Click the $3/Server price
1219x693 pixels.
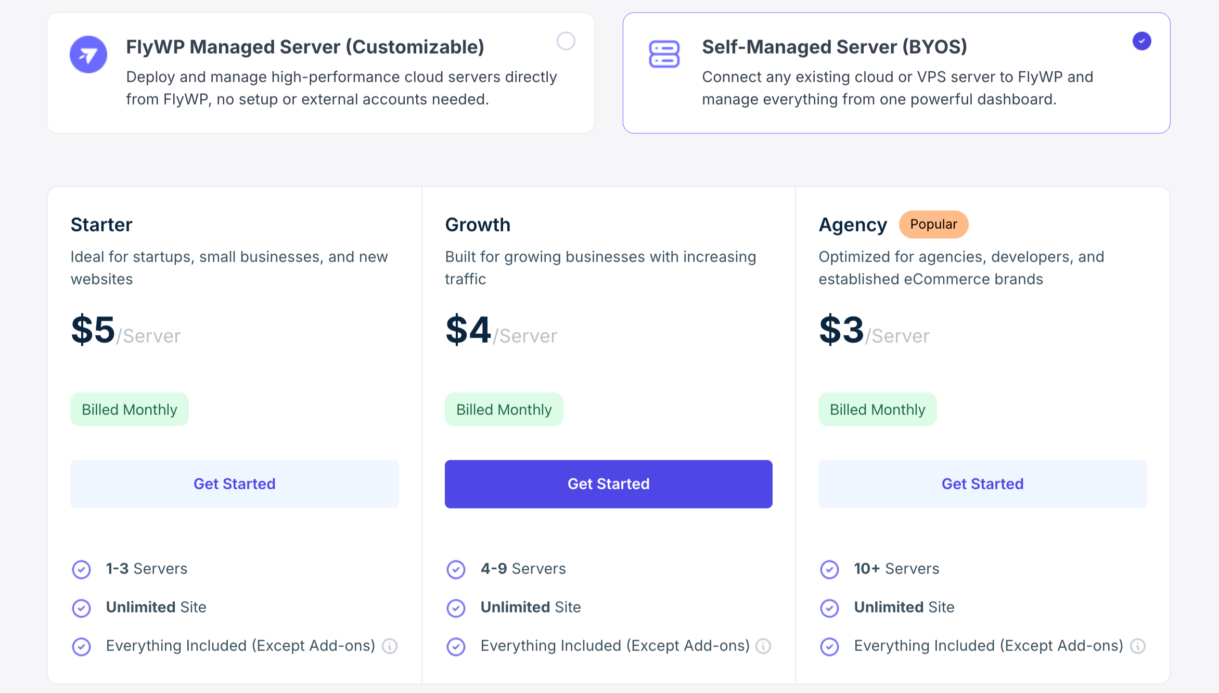tap(874, 330)
